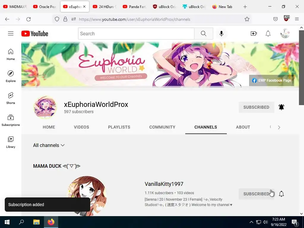
Task: Open the YouTube guide hamburger menu
Action: tap(11, 34)
